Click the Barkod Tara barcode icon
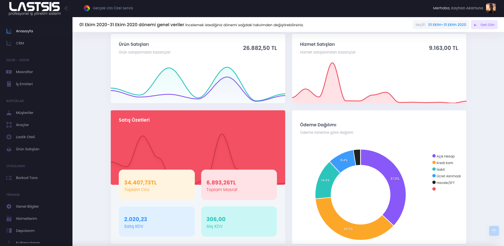Screen dimensions: 504x246 tap(9, 178)
